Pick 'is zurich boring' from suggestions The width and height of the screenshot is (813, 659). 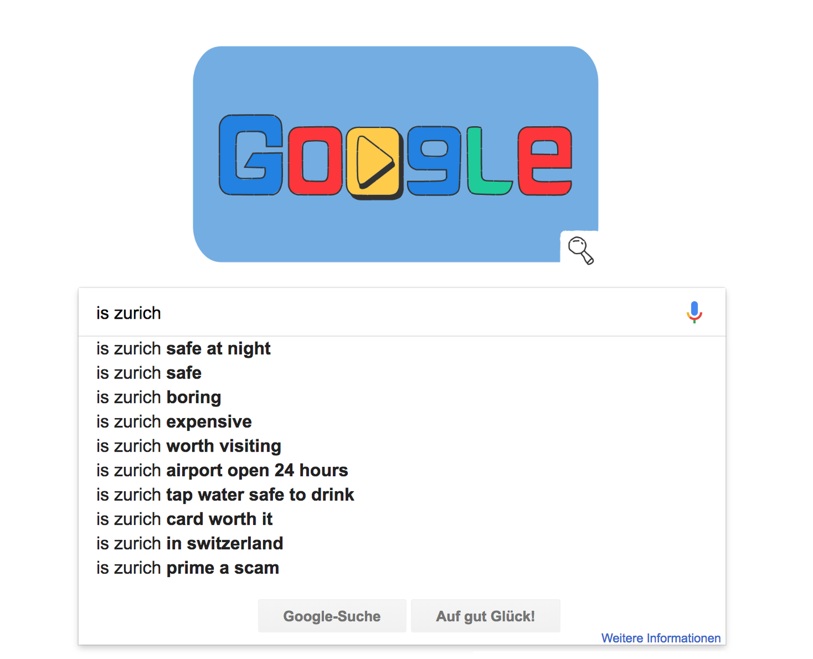(159, 398)
